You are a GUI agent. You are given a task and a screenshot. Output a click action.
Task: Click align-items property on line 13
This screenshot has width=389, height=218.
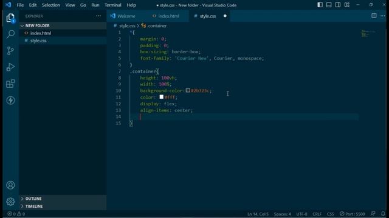point(154,110)
